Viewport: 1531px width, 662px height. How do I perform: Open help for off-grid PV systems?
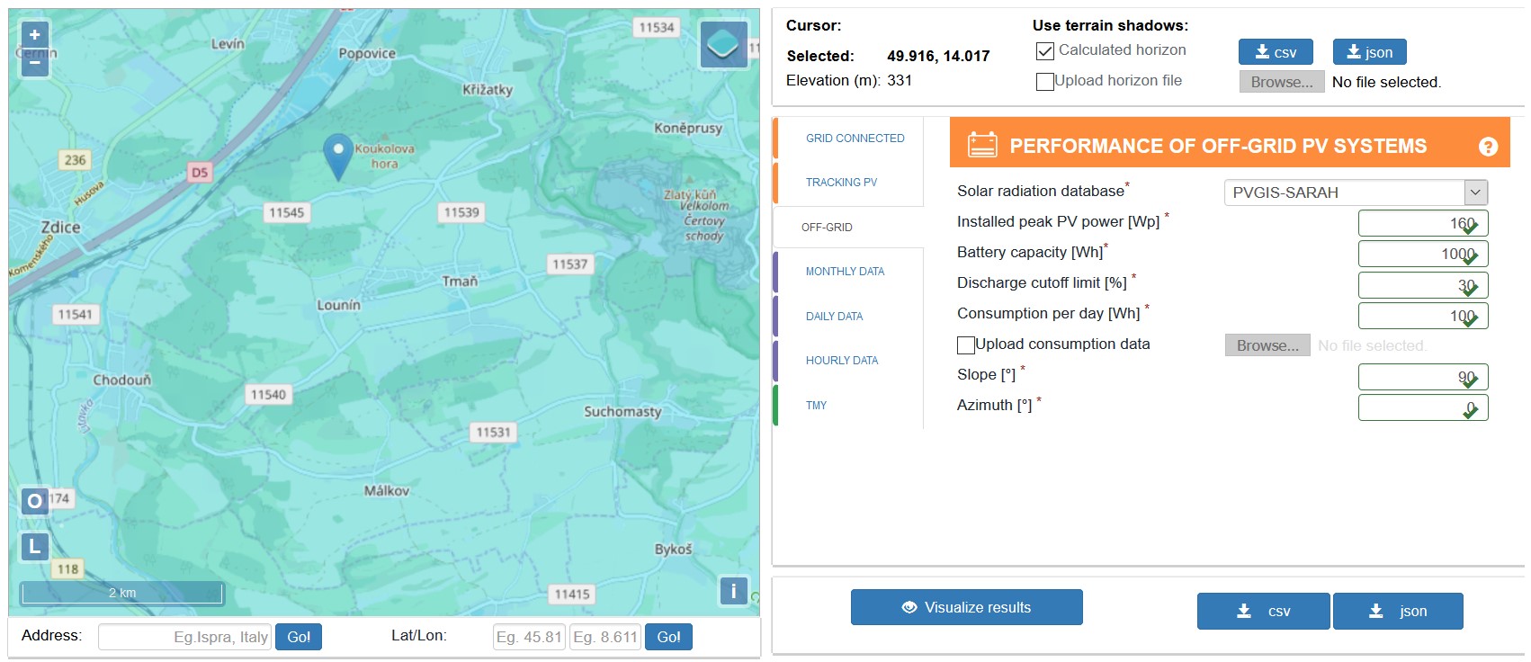[x=1488, y=147]
